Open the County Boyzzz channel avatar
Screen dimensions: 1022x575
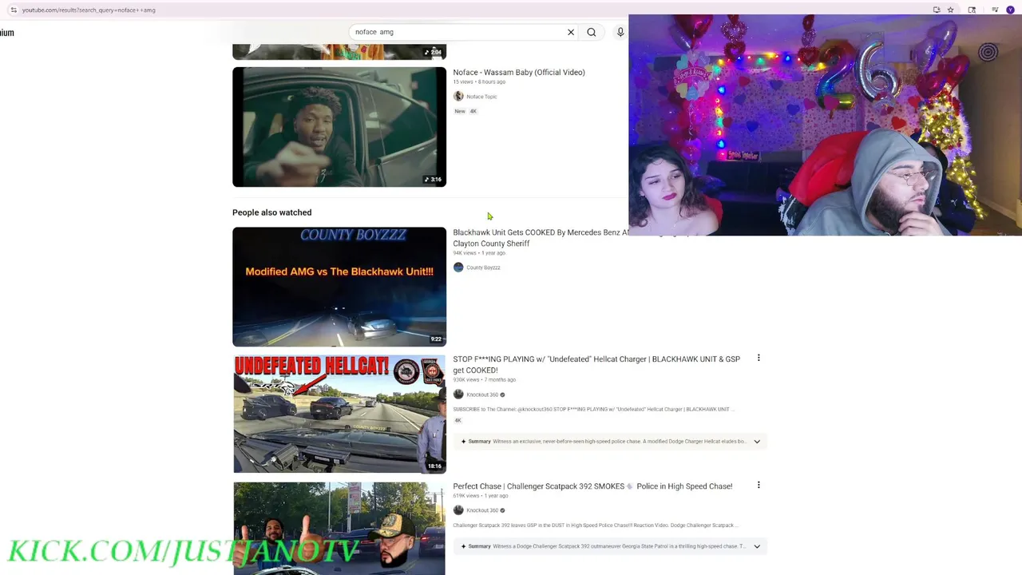pyautogui.click(x=458, y=268)
